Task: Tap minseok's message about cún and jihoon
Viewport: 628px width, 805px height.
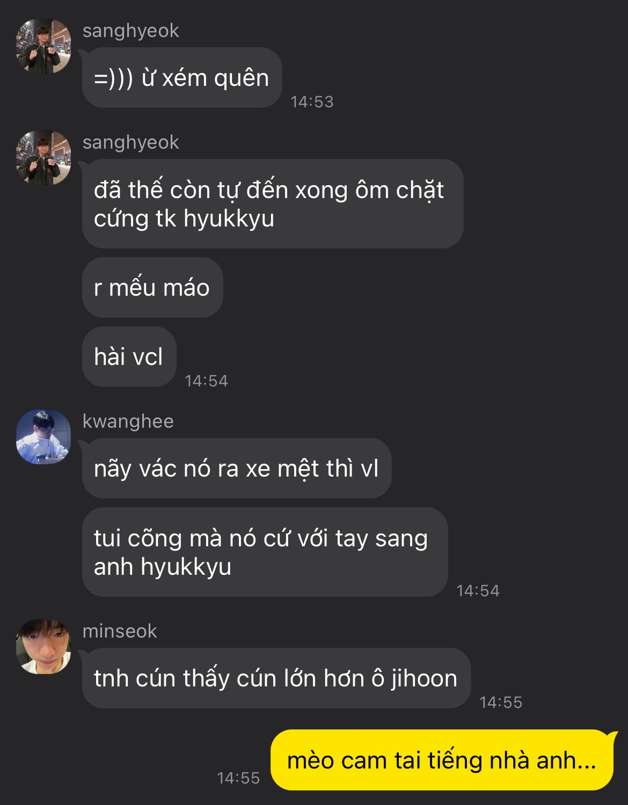Action: (276, 678)
